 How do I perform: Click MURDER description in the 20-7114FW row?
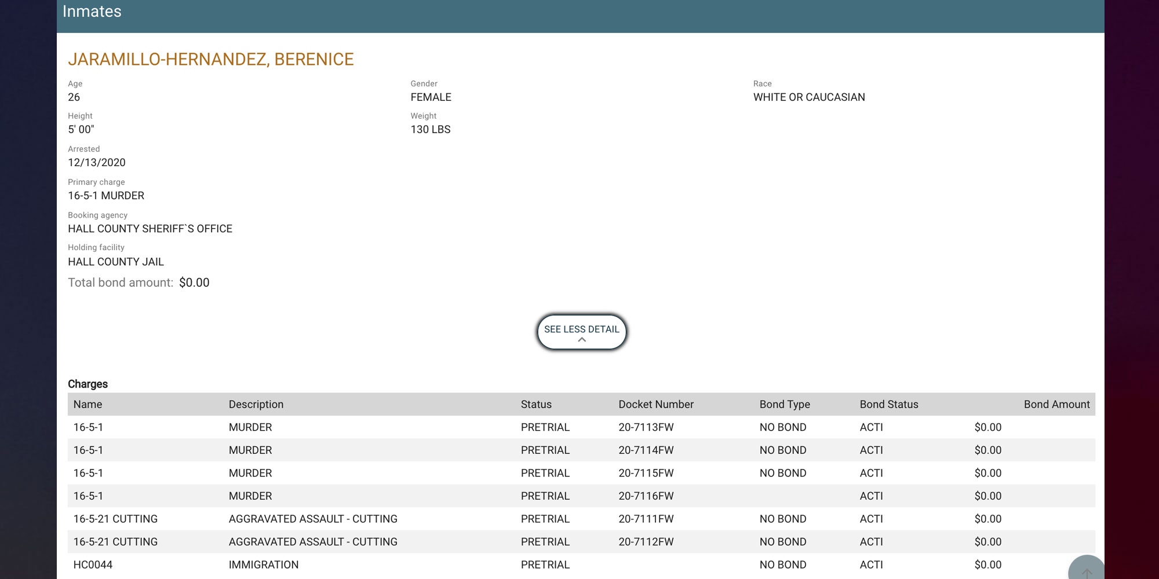(x=250, y=450)
